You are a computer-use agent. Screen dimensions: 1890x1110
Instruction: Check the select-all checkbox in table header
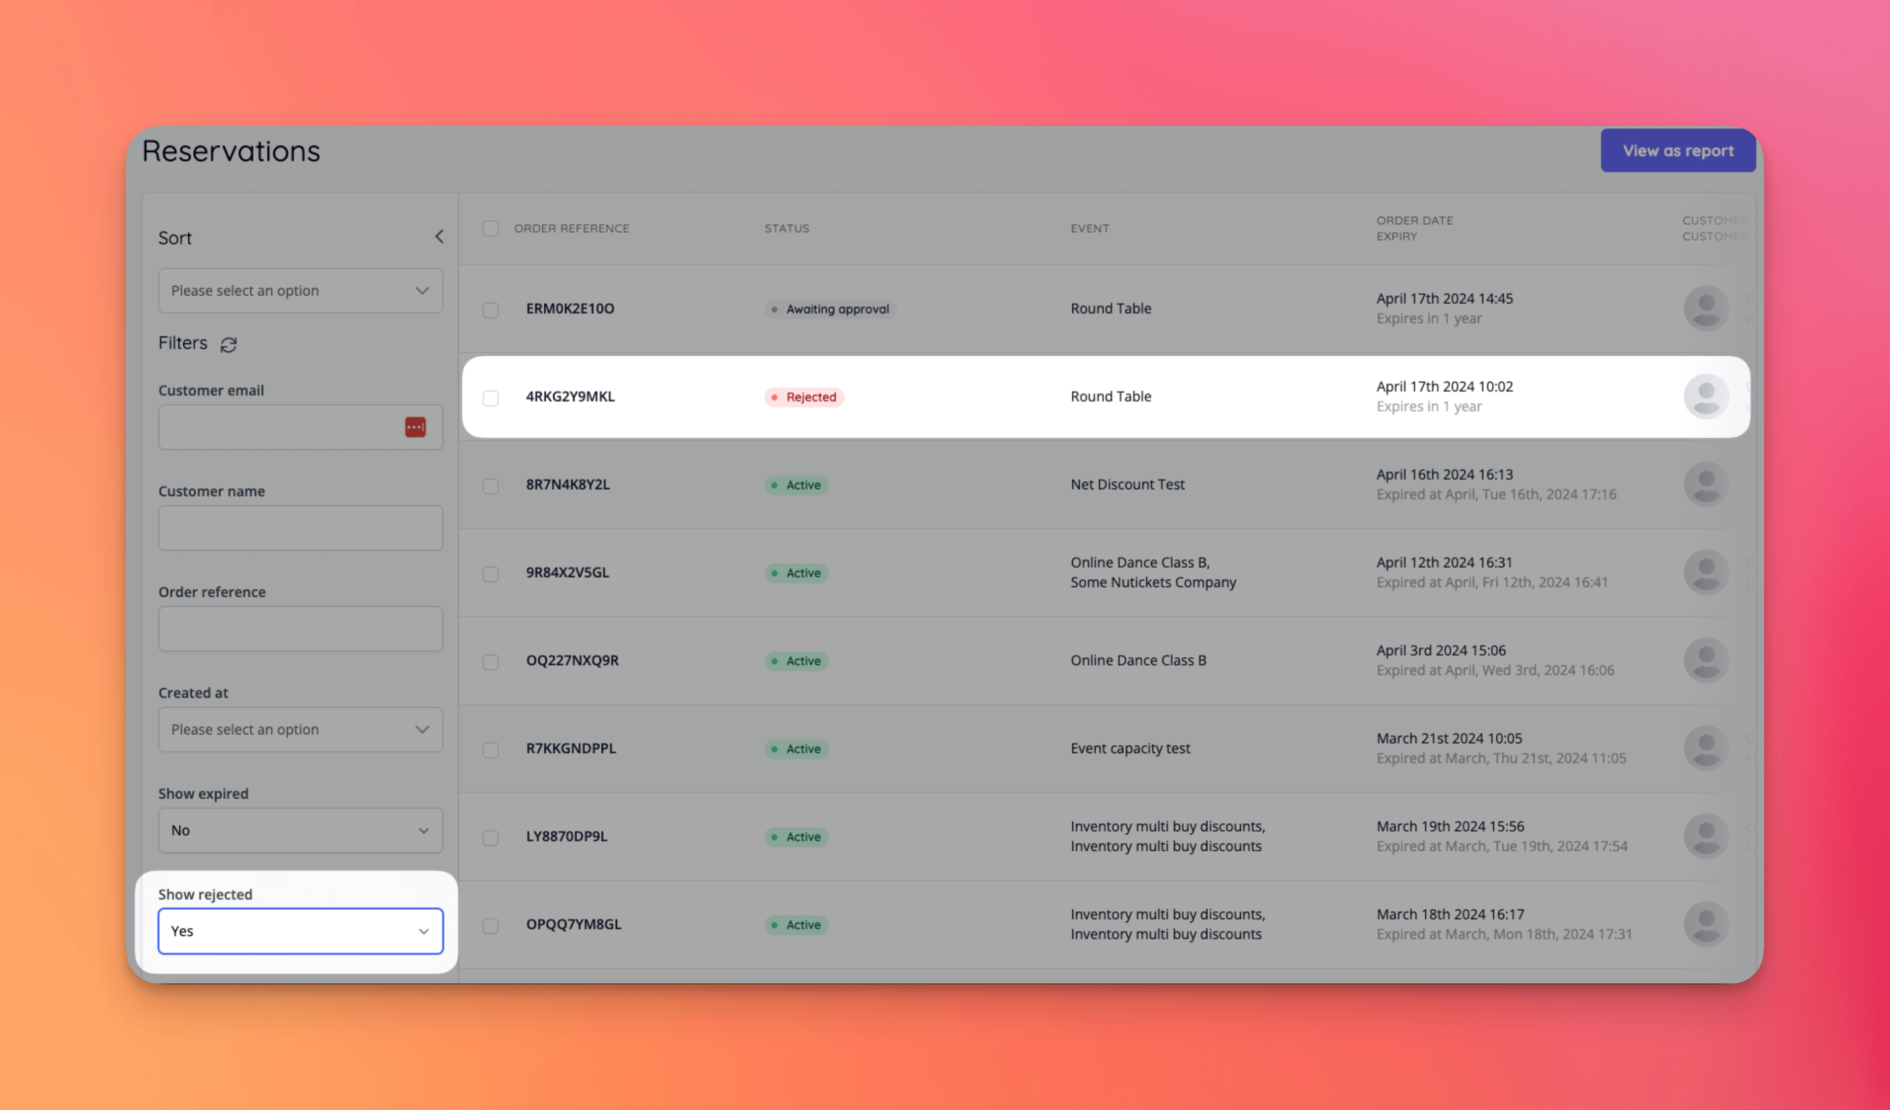pos(490,228)
